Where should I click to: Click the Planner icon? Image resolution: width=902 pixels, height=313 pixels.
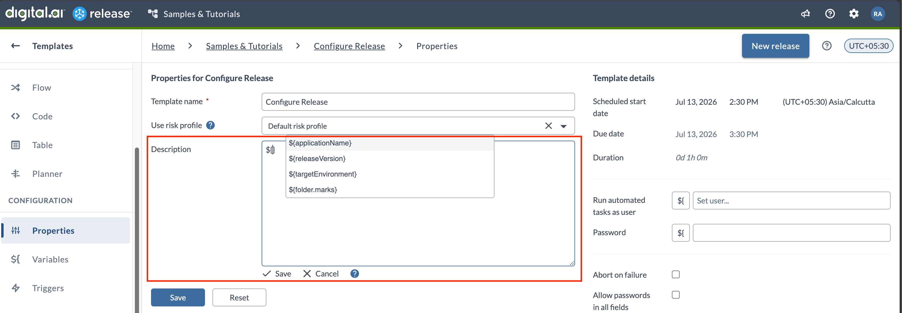pos(15,174)
